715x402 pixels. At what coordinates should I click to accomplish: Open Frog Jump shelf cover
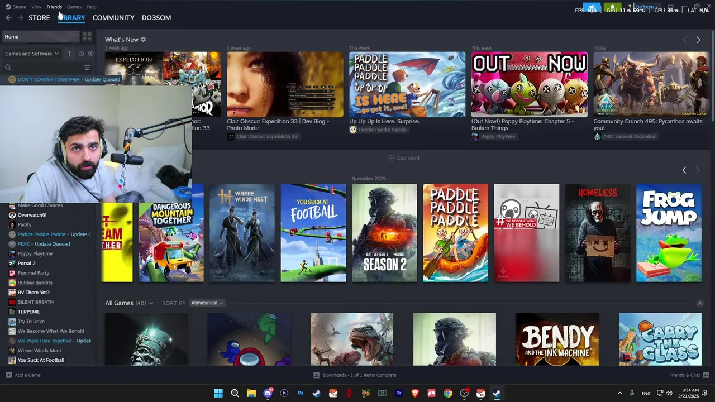[669, 233]
